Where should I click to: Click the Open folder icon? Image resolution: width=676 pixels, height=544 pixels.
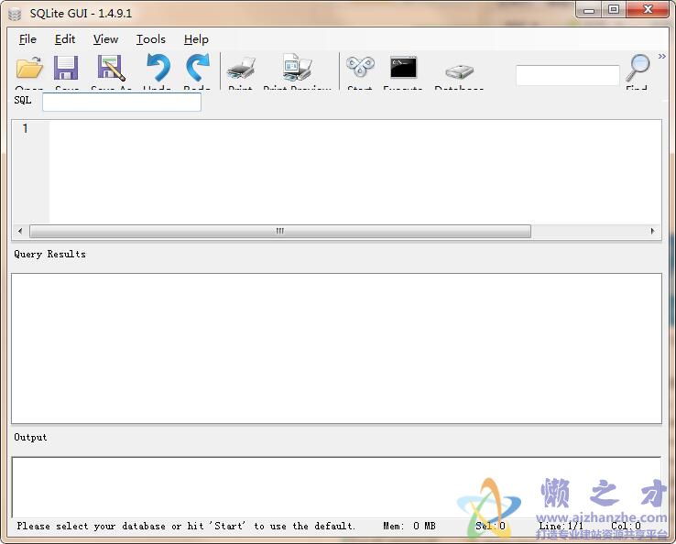point(29,68)
